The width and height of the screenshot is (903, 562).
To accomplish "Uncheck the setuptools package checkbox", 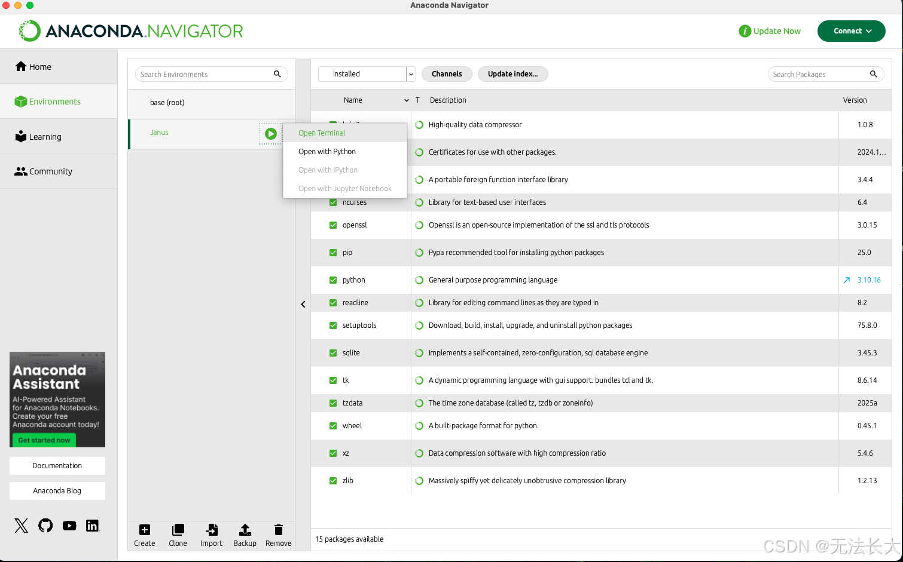I will (333, 325).
